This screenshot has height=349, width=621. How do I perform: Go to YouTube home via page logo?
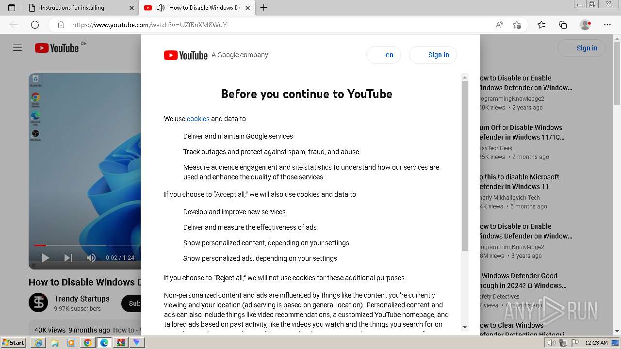pos(57,48)
